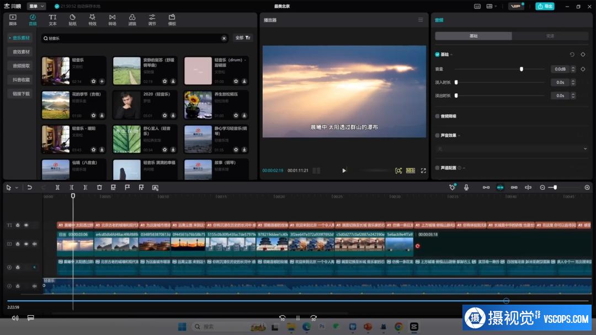Select 音效素材 in the audio sidebar
This screenshot has height=335, width=596.
point(22,52)
